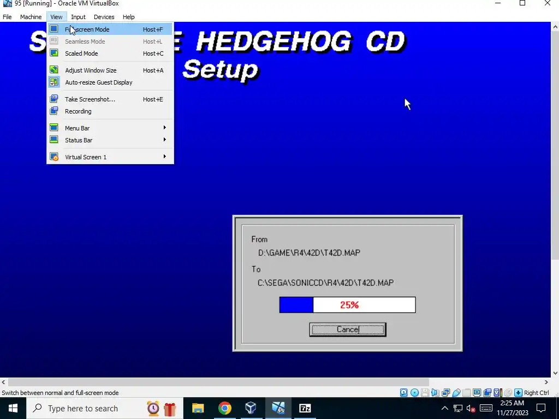The height and width of the screenshot is (419, 559).
Task: Click the mouse integration indicator
Action: (x=508, y=393)
